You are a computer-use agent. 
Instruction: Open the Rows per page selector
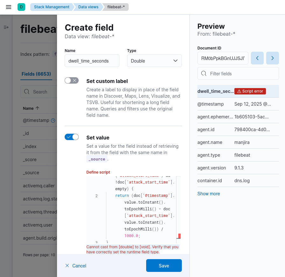[x=39, y=255]
